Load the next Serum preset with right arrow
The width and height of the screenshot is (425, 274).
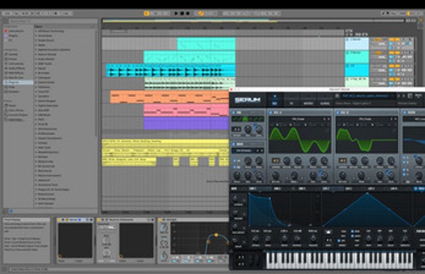tap(403, 96)
